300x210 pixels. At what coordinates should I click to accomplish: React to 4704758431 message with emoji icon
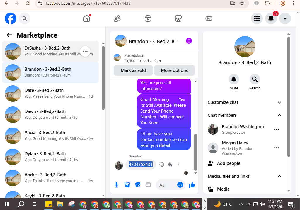click(x=162, y=165)
